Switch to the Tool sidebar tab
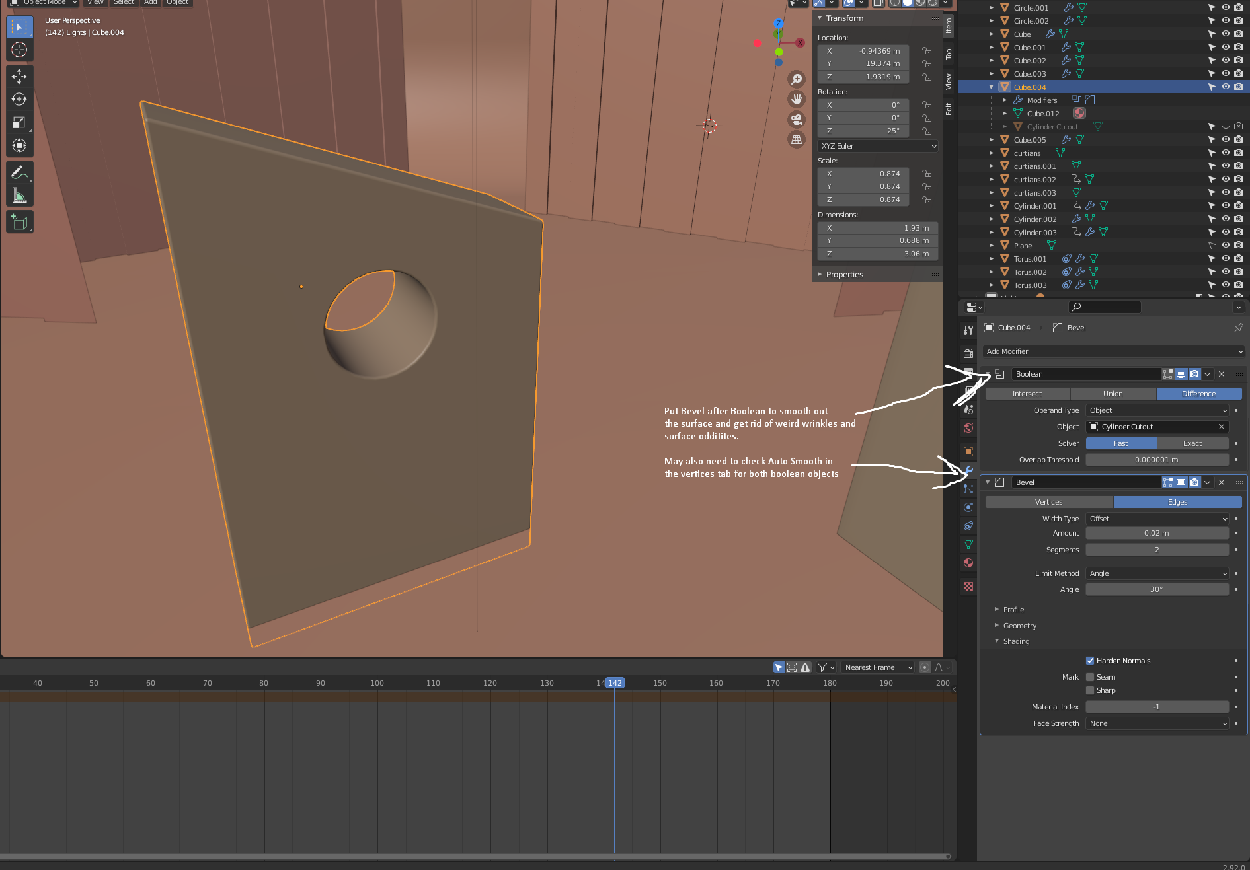The image size is (1250, 870). click(x=949, y=53)
